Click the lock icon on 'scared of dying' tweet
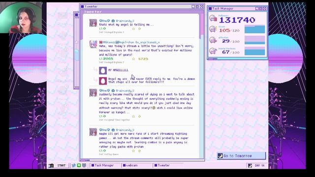315x177 pixels. point(113,90)
